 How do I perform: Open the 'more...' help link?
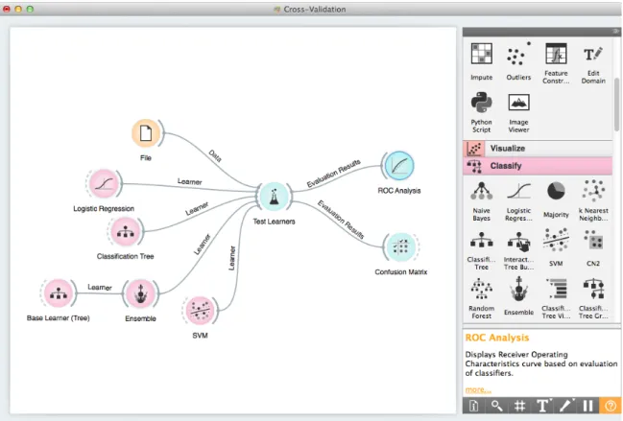point(478,389)
